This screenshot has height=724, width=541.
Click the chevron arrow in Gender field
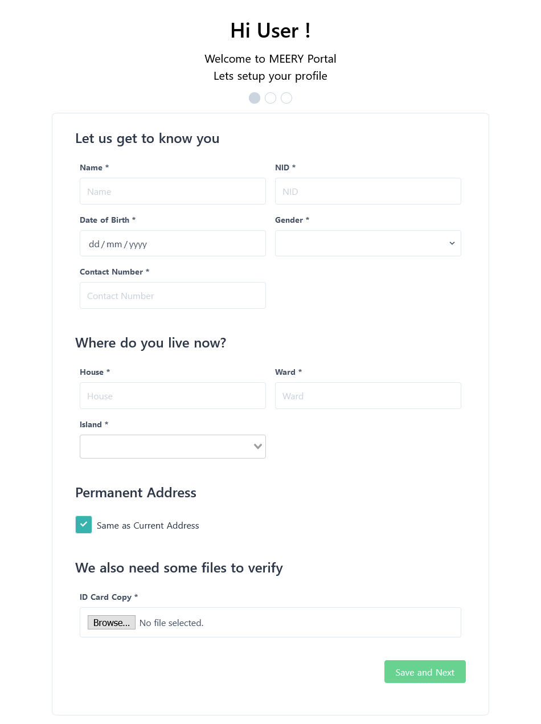coord(452,243)
